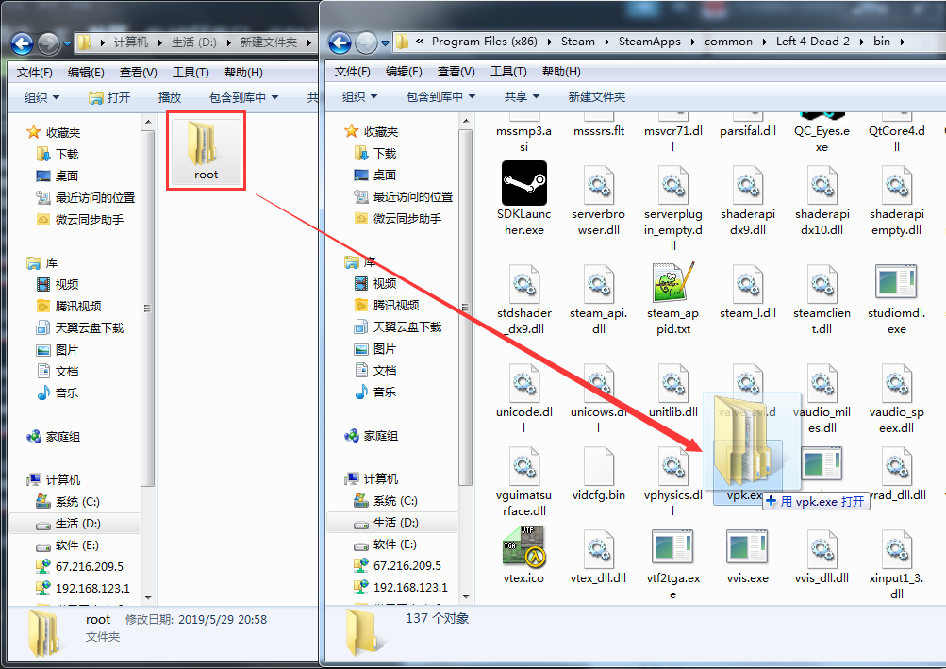Select 家庭组 in right navigation pane
The image size is (946, 669).
(x=381, y=436)
